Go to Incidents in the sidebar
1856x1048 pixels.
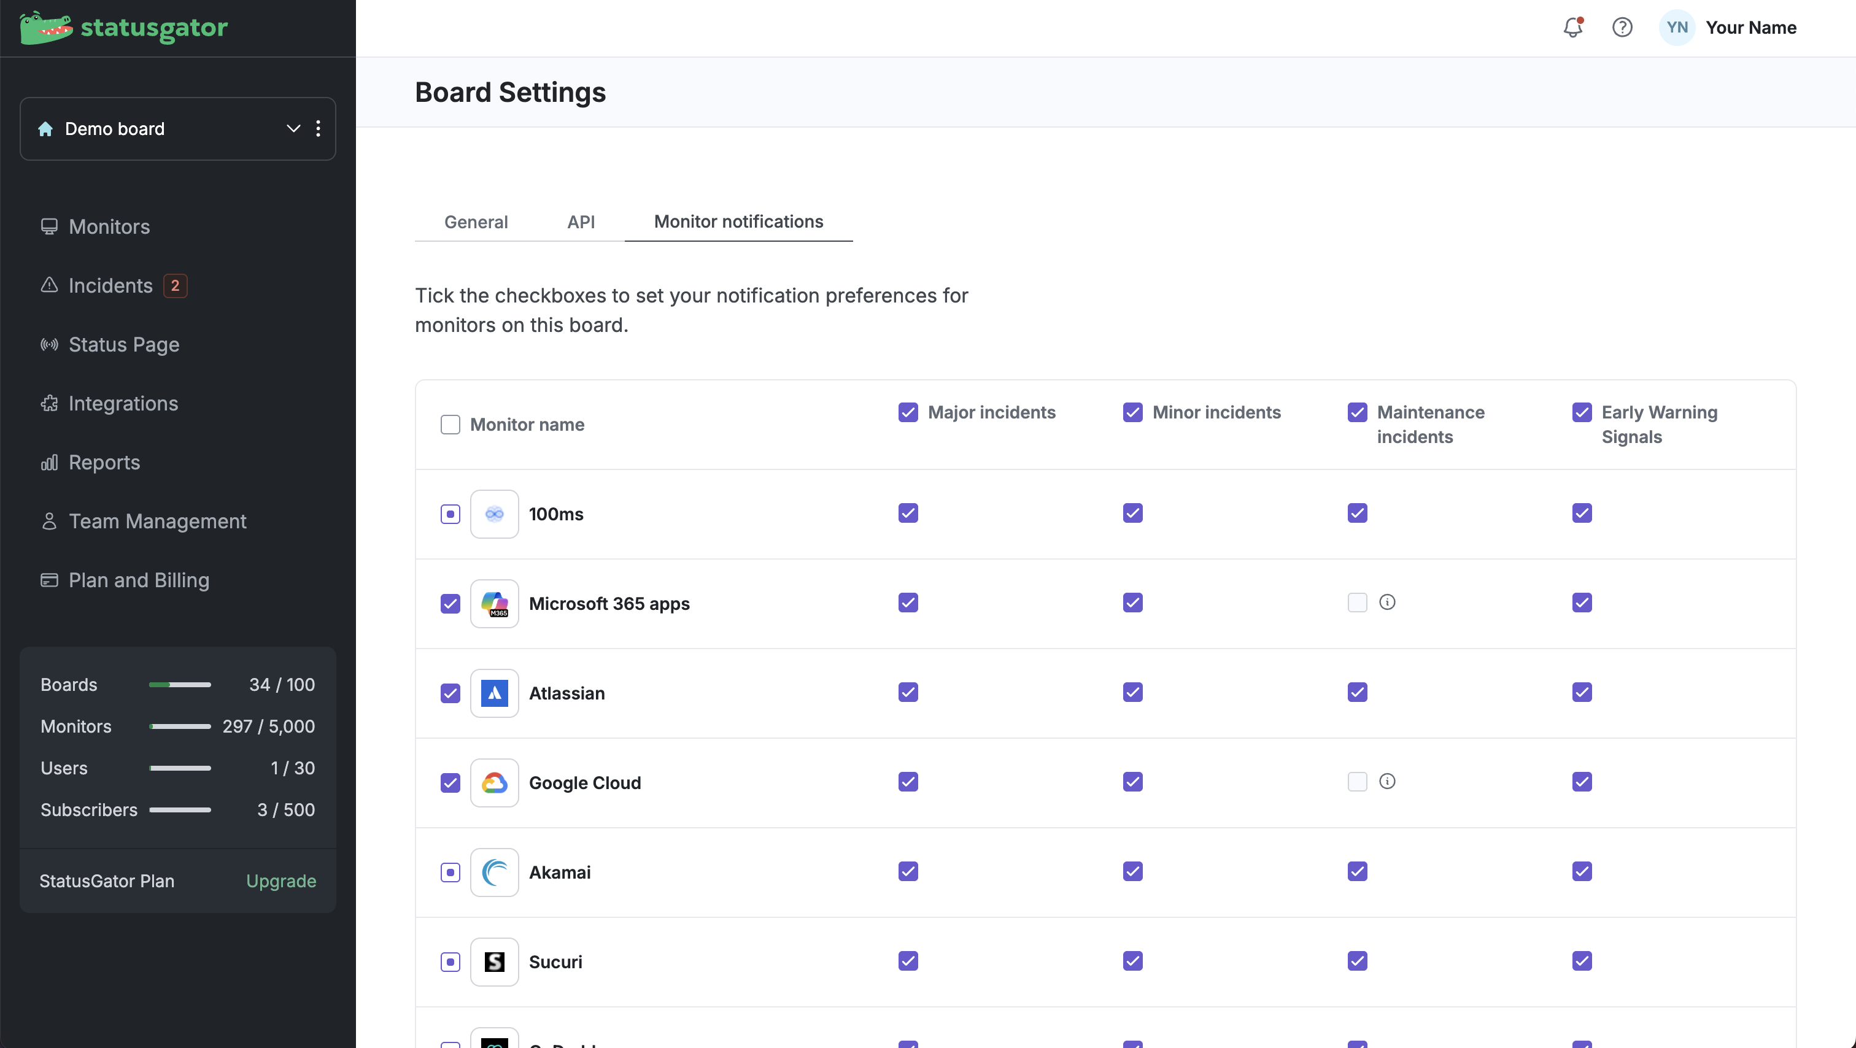click(x=110, y=286)
